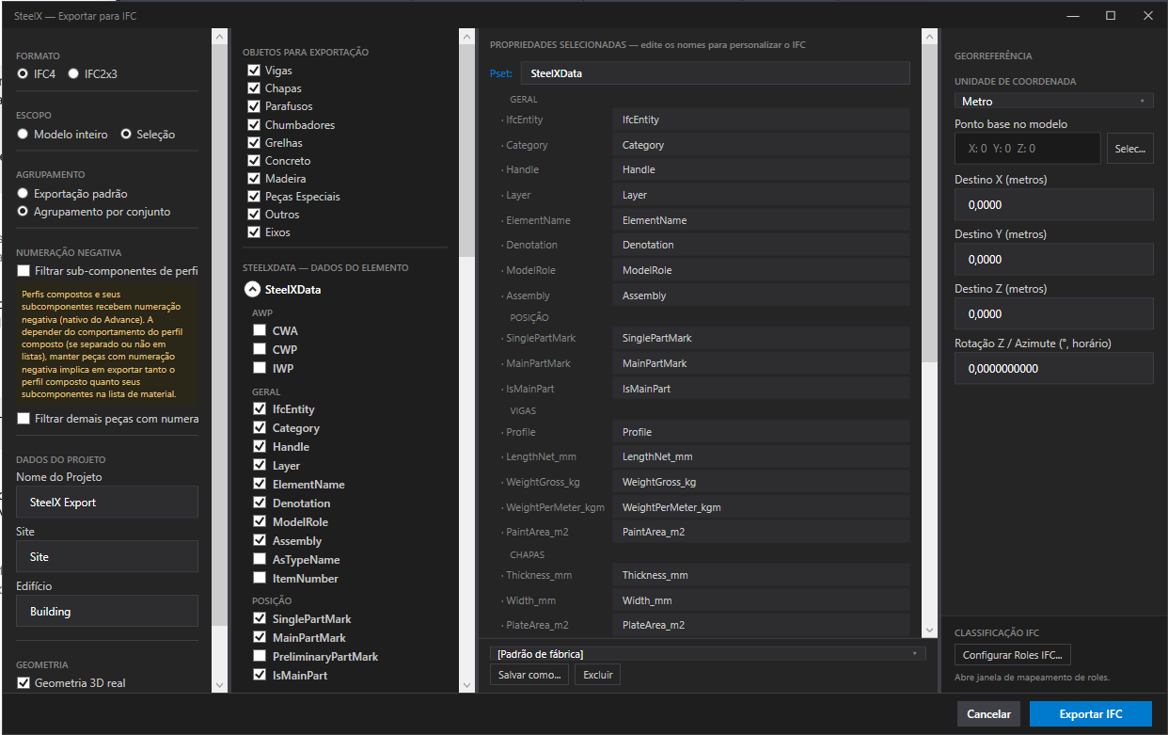Click the Rotação Z Azimute field
The image size is (1168, 735).
[x=1054, y=368]
